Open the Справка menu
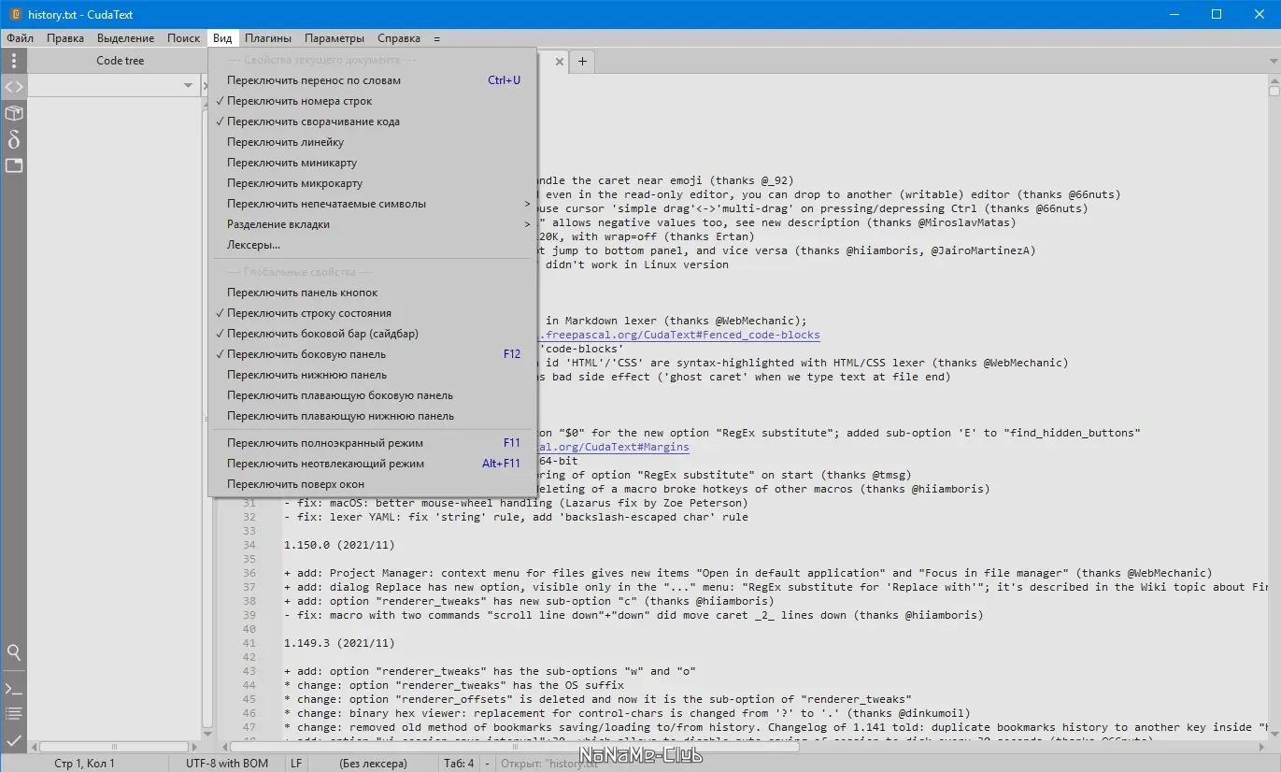Screen dimensions: 1281x772 [399, 38]
